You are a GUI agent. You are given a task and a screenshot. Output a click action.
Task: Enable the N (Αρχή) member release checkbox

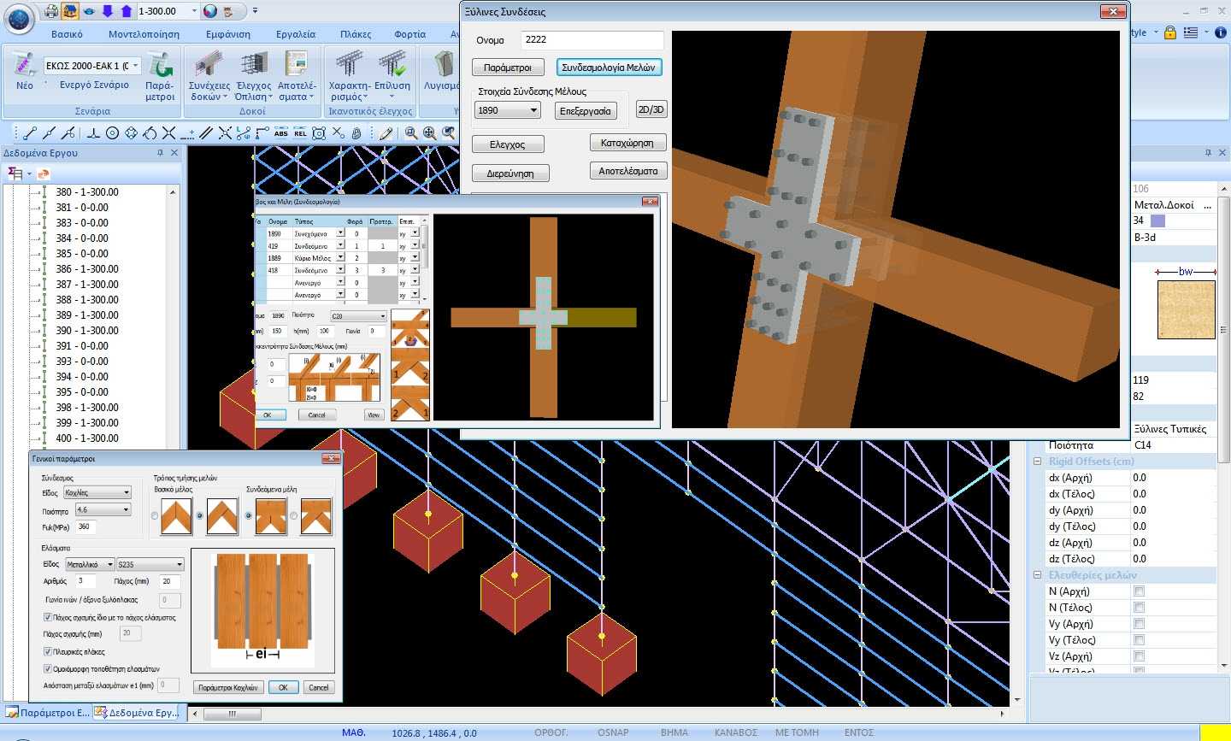click(1139, 591)
